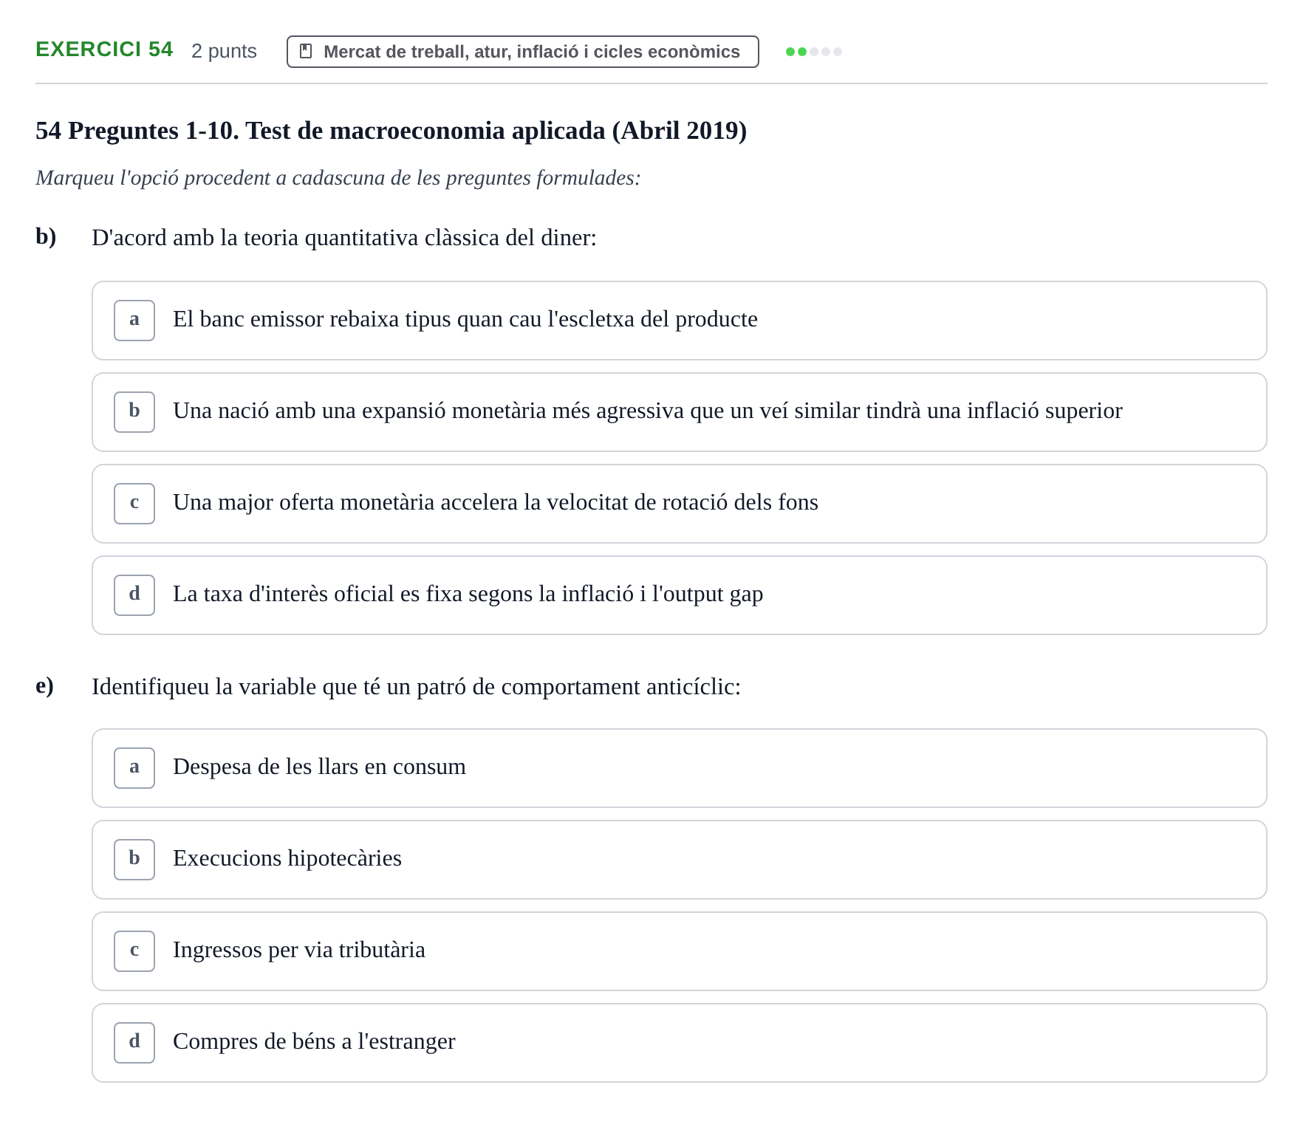Viewport: 1303px width, 1130px height.
Task: Click the bookmark icon in topic tag
Action: coord(306,51)
